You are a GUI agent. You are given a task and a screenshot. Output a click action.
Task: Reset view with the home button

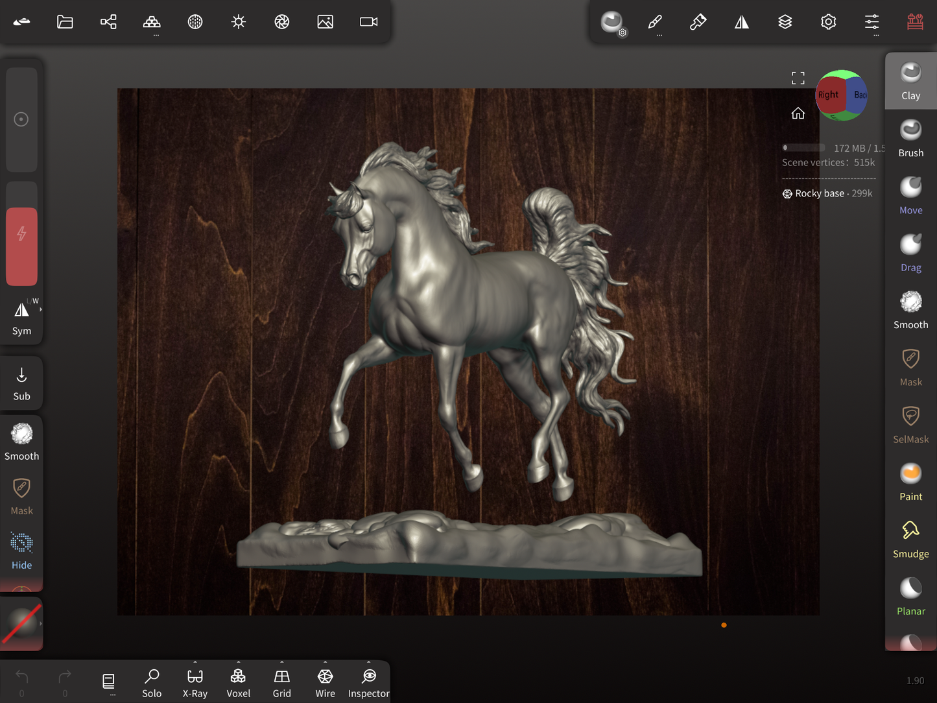coord(798,113)
